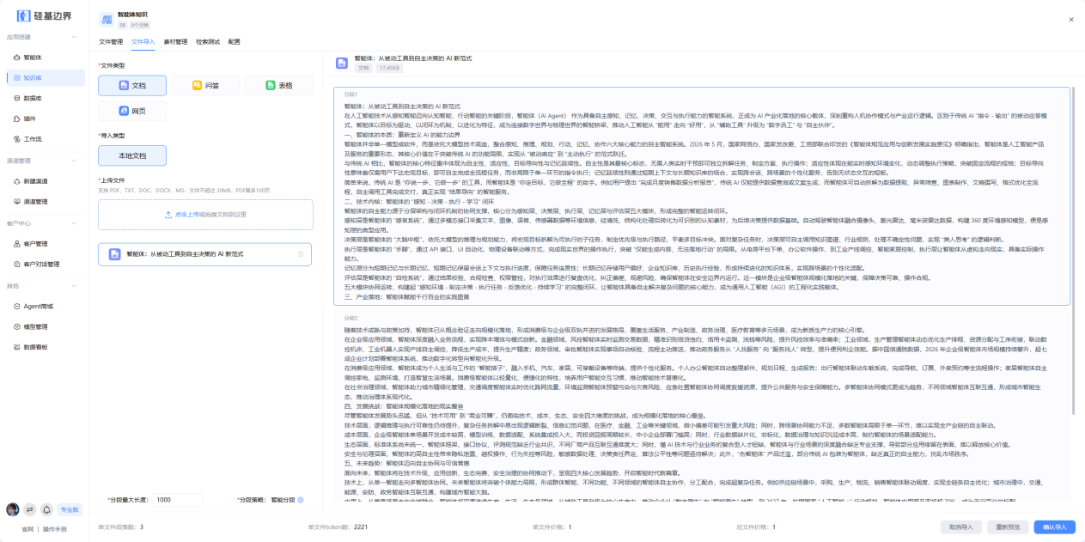Click the 重新预览 button
The width and height of the screenshot is (1085, 542).
tap(1007, 527)
